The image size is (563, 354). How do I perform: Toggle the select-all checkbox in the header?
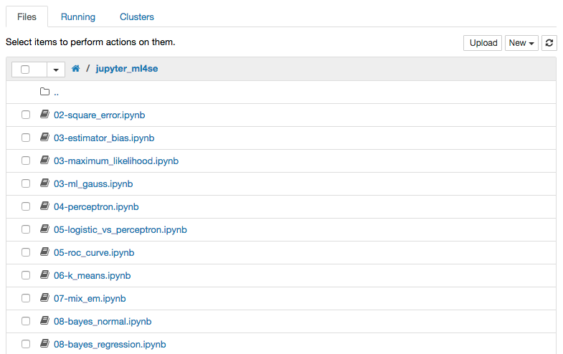coord(25,70)
